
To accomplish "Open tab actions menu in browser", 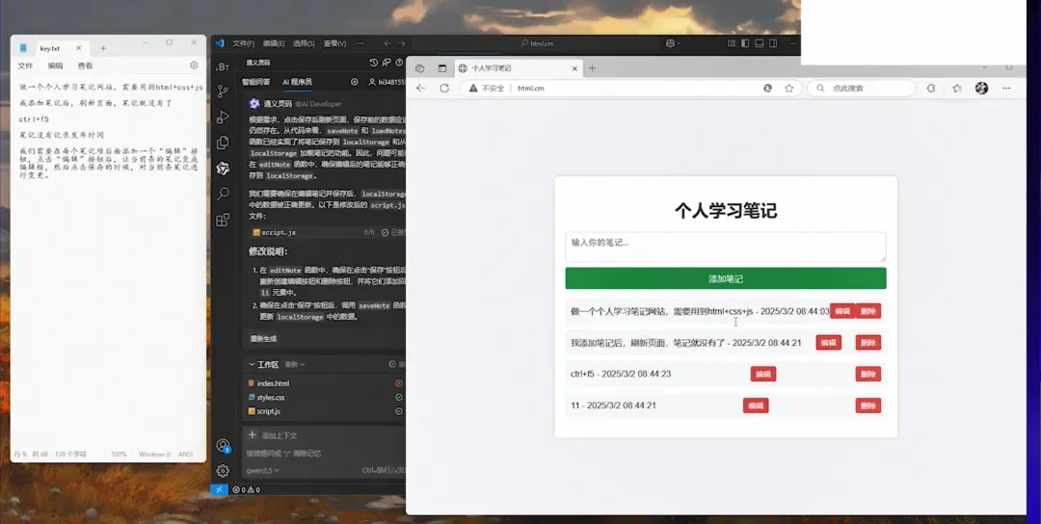I will pos(442,68).
